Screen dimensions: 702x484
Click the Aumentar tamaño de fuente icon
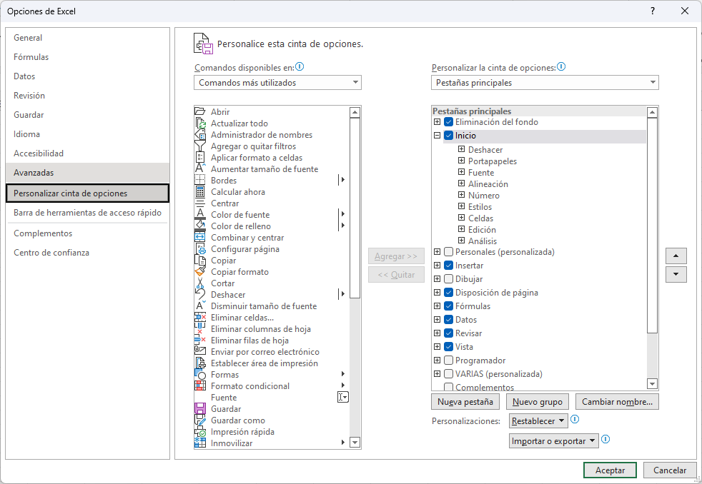coord(199,168)
